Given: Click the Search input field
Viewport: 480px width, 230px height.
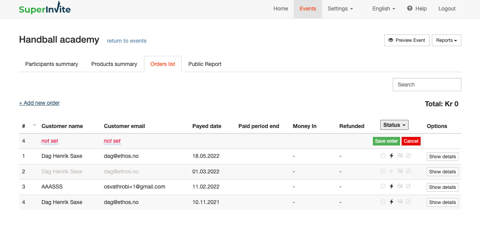Looking at the screenshot, I should pos(427,85).
